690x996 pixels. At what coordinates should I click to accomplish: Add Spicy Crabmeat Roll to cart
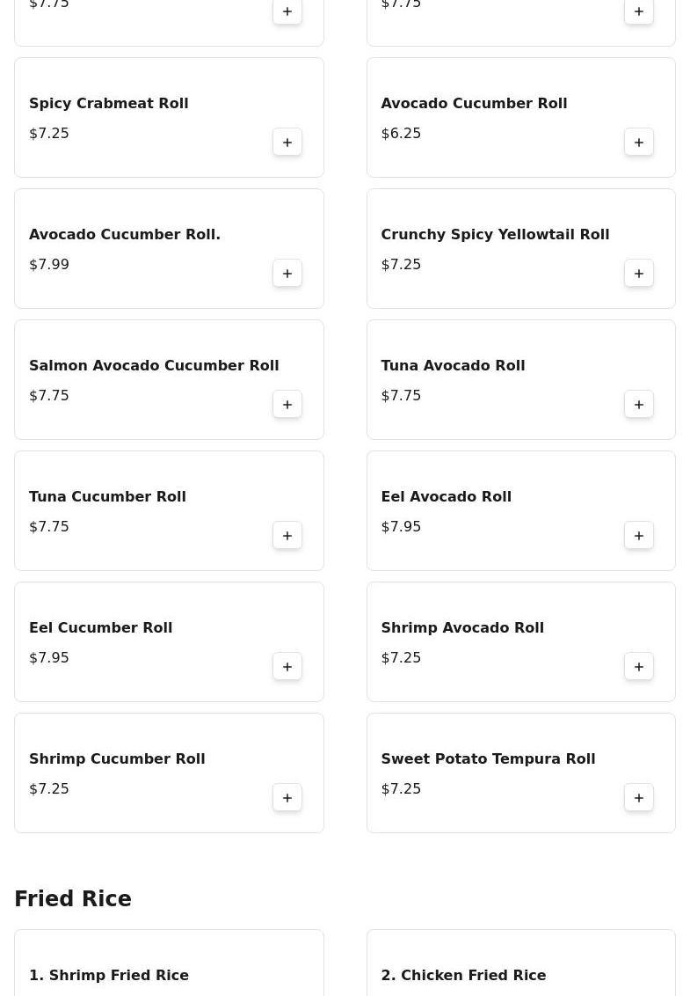click(287, 143)
